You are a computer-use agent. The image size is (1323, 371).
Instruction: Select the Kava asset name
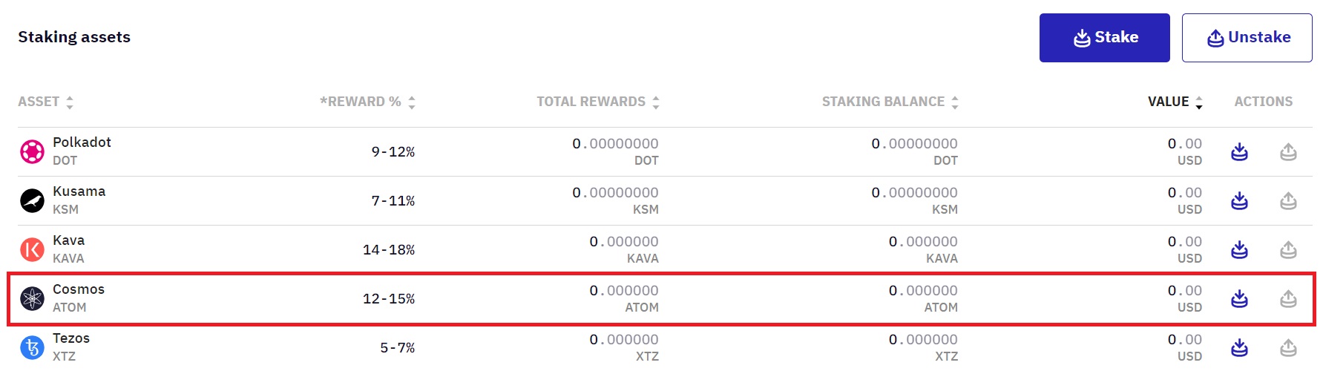pyautogui.click(x=68, y=240)
